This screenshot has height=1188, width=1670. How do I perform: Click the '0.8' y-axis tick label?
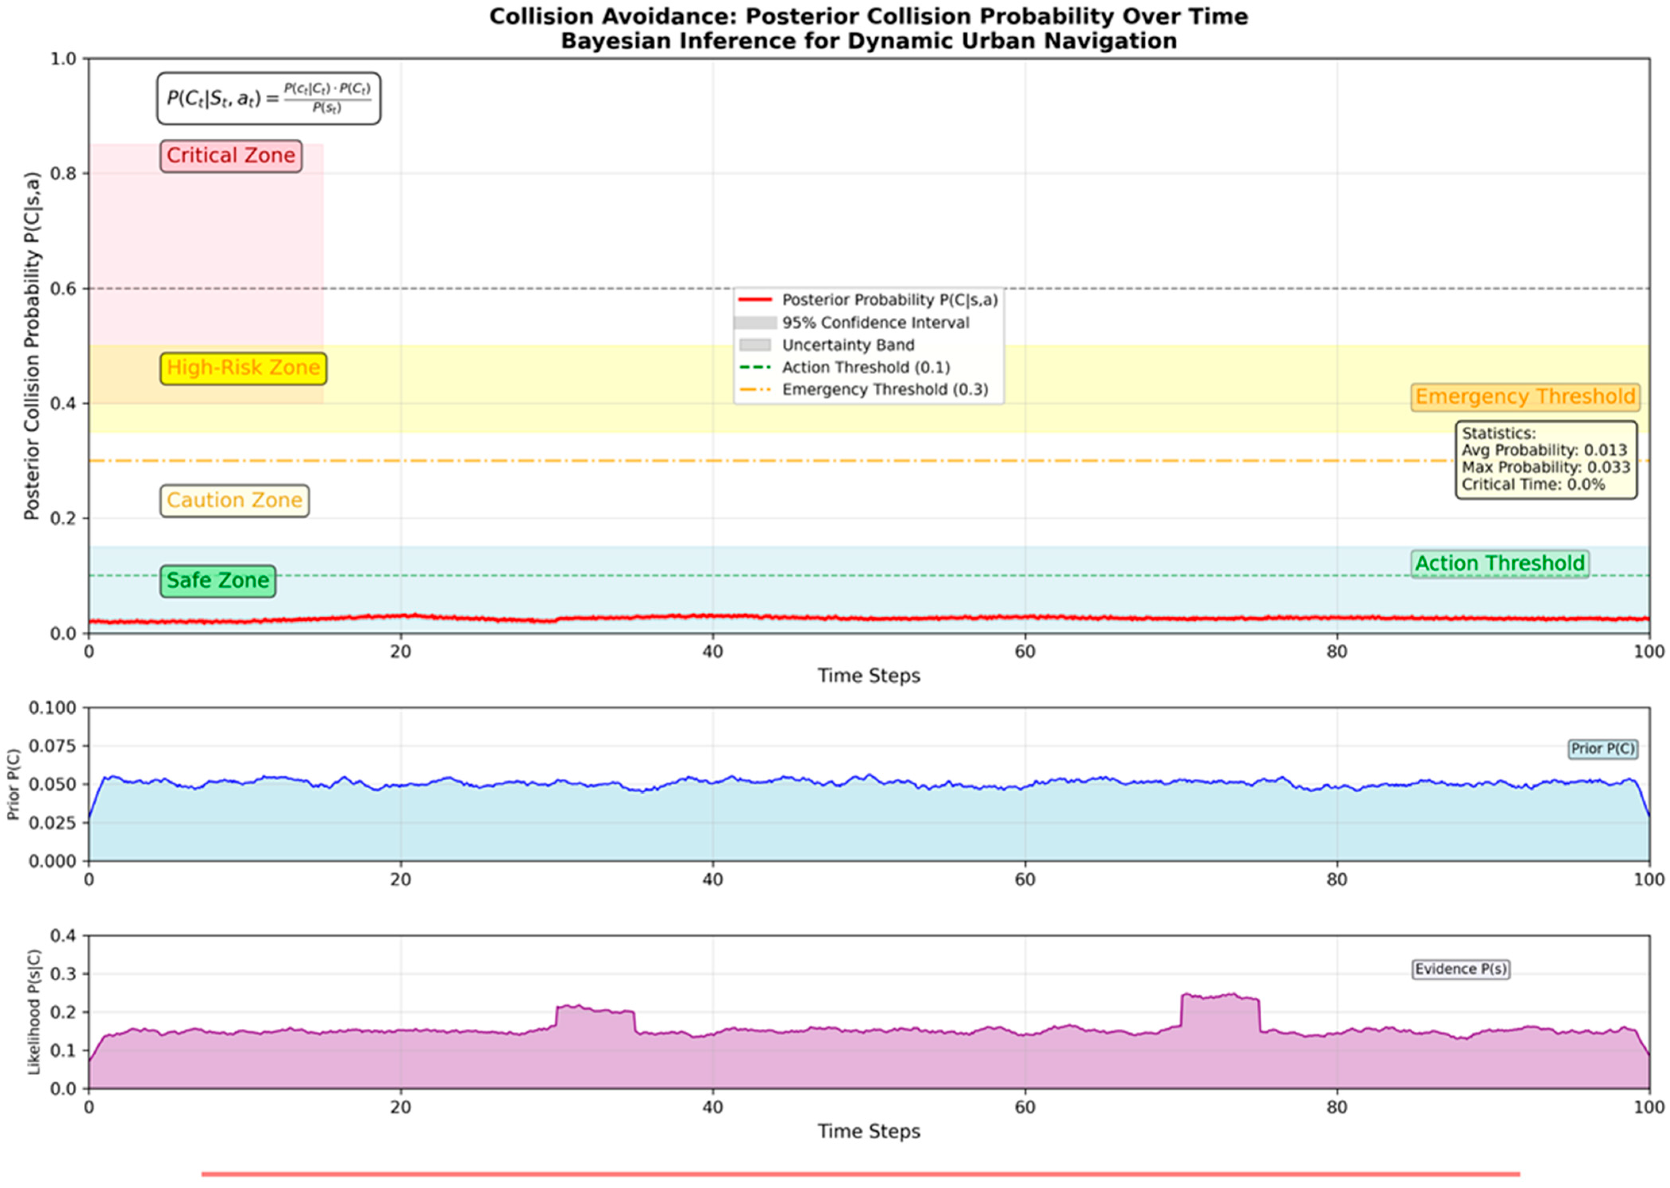[64, 173]
